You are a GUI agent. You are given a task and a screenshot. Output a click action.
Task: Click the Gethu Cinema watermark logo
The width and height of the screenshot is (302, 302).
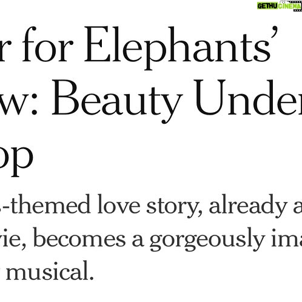coord(280,5)
